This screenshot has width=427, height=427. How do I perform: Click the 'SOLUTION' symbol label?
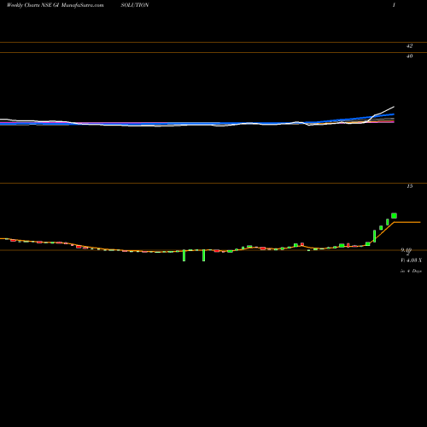pyautogui.click(x=135, y=5)
